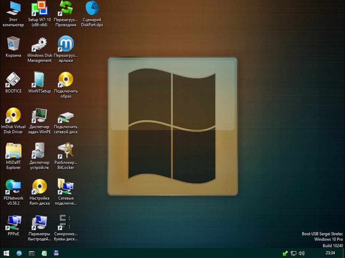Select the Подключить образ disc icon
This screenshot has height=258, width=345.
[66, 85]
